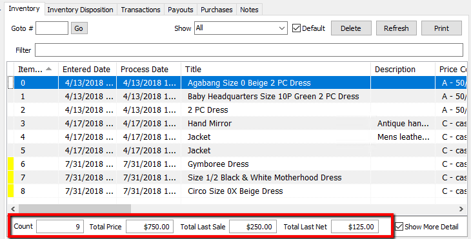471x239 pixels.
Task: Sort by the Title column header
Action: click(276, 70)
